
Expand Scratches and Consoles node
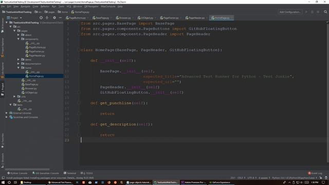coord(7,117)
